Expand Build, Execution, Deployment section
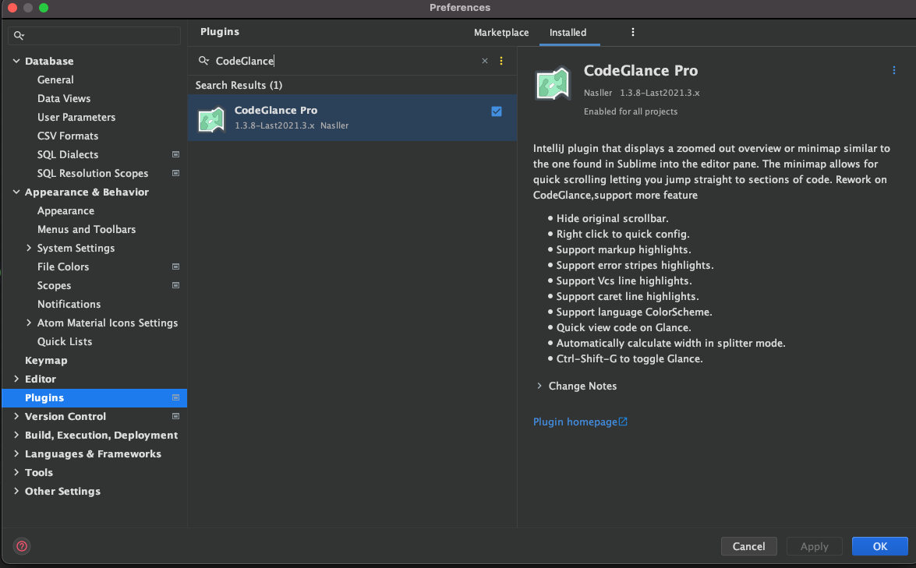 coord(16,434)
